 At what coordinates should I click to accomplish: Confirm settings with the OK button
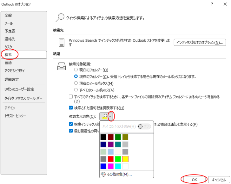194,180
